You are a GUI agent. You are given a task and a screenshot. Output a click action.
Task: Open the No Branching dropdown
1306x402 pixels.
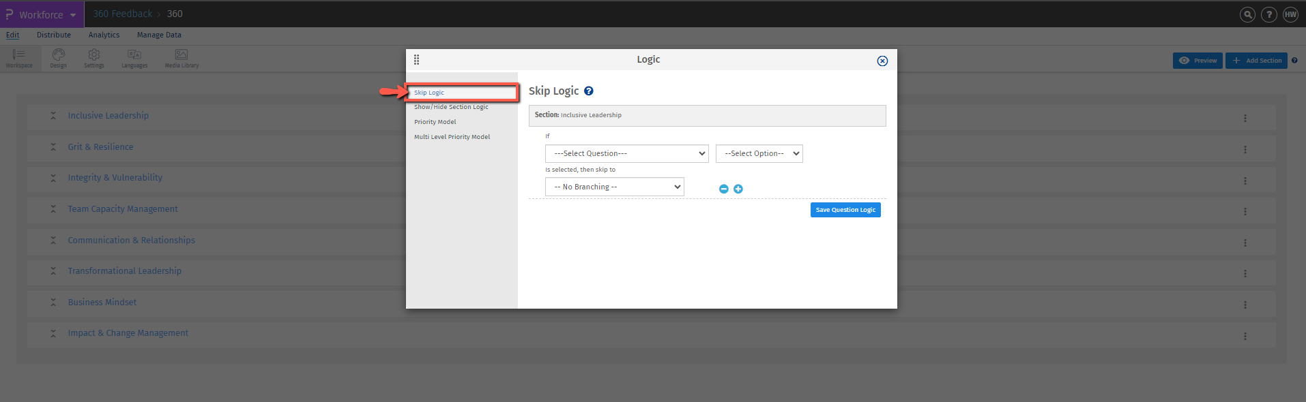click(614, 187)
